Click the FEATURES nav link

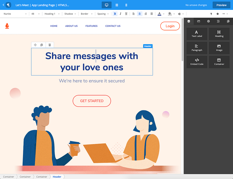pyautogui.click(x=91, y=26)
